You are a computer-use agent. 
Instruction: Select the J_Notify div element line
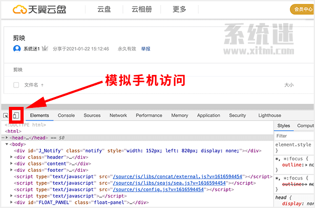click(x=138, y=151)
